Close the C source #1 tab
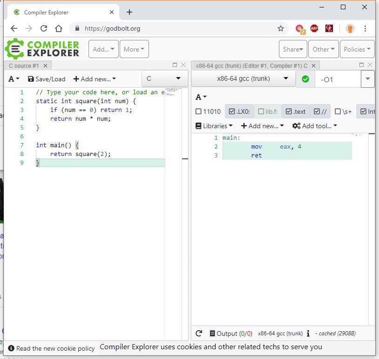379x359 pixels. click(x=45, y=65)
